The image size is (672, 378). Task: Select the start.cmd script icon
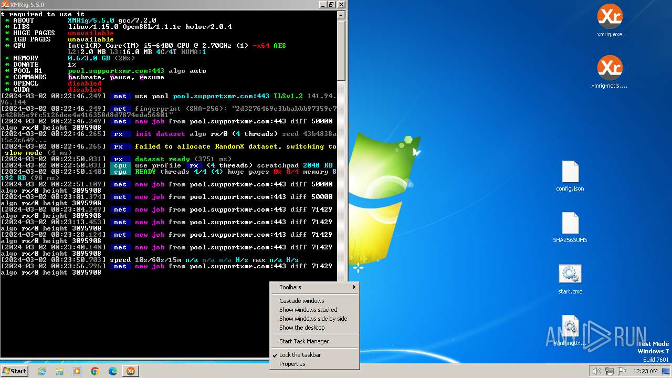click(x=570, y=279)
